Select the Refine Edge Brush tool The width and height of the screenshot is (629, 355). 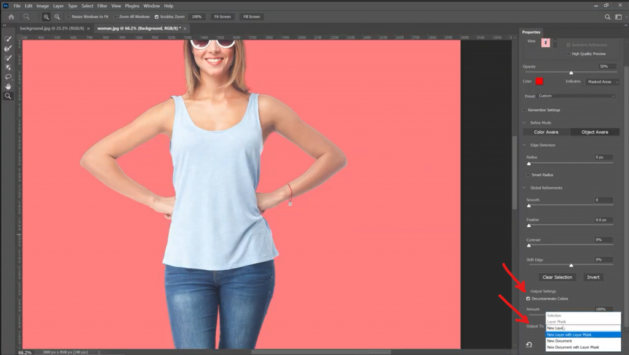point(7,49)
